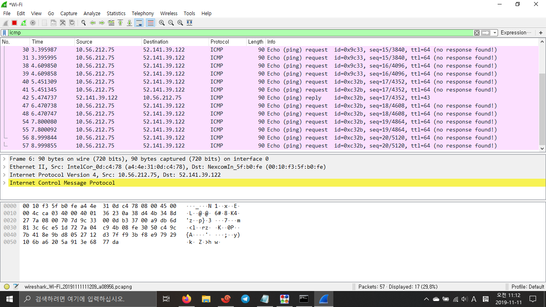Toggle packet list colorization
This screenshot has height=307, width=546.
point(150,23)
